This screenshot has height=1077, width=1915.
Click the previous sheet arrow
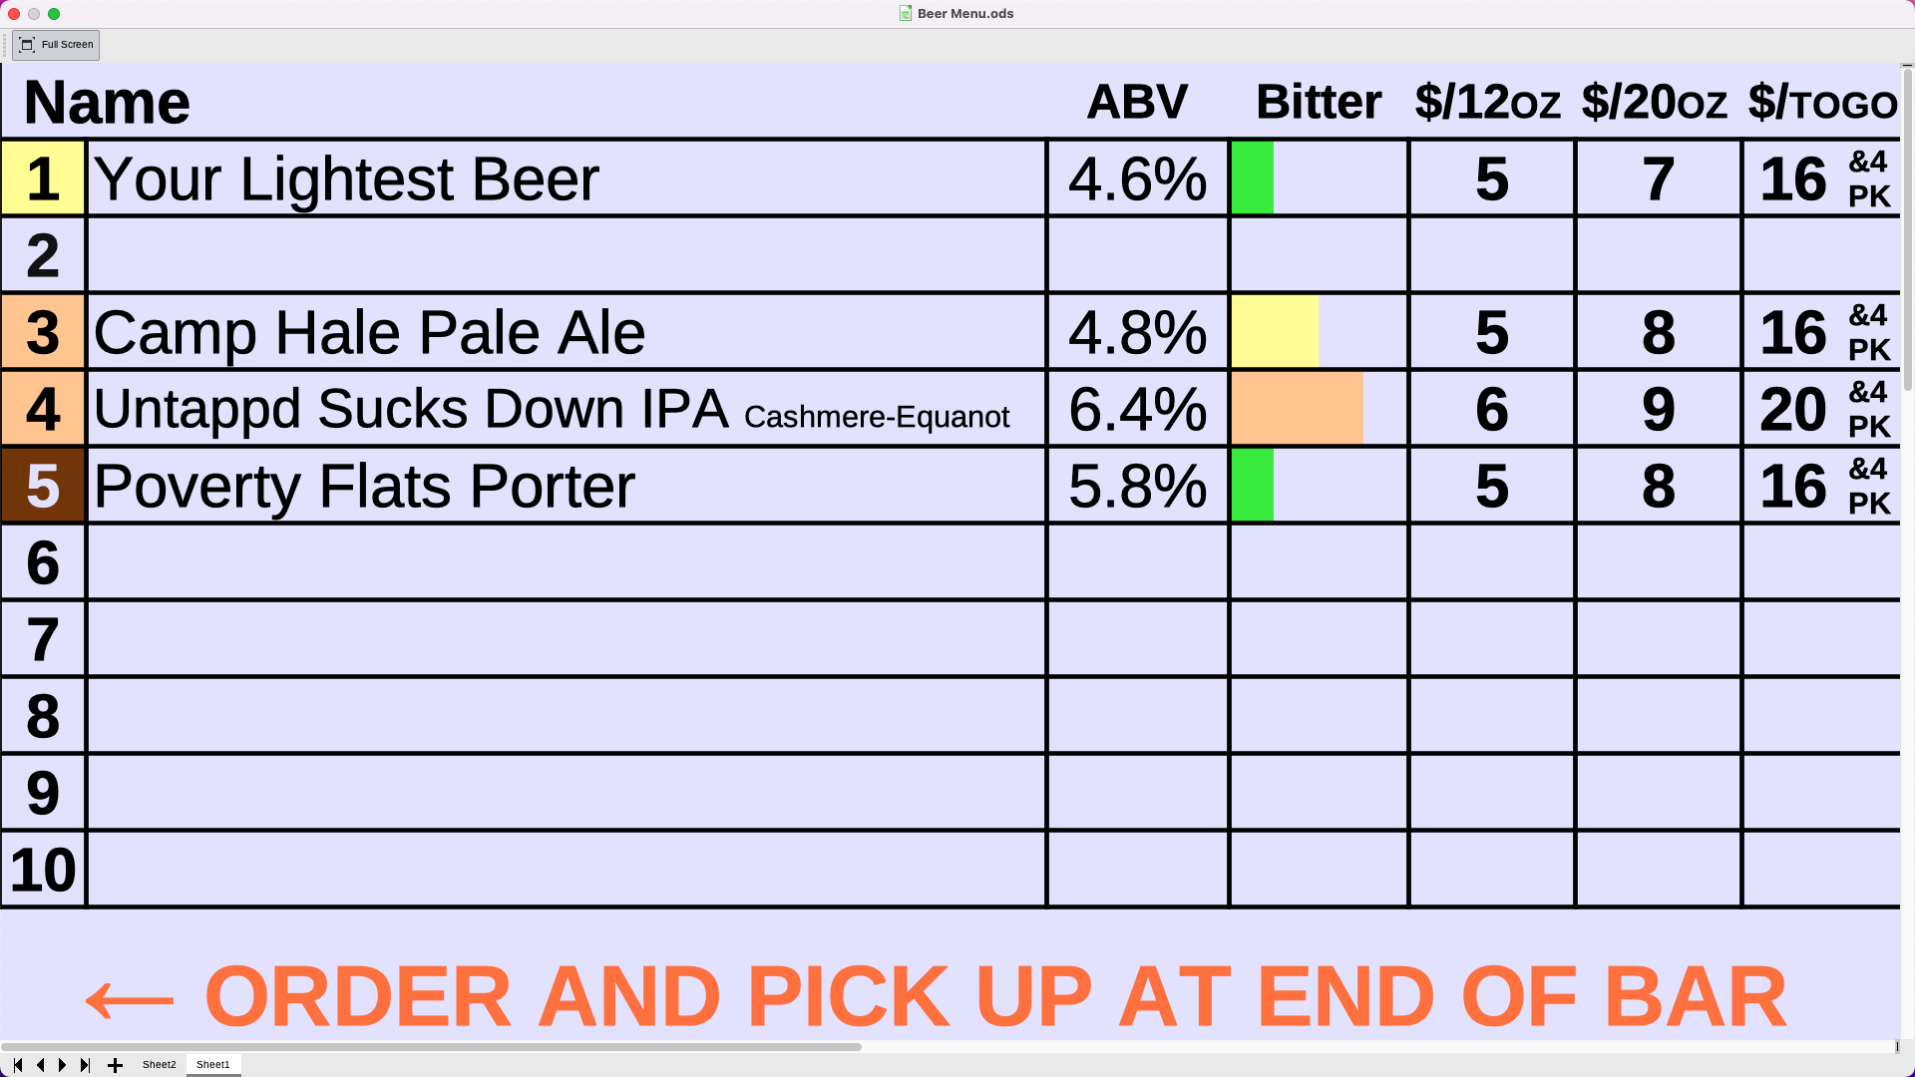click(x=40, y=1065)
